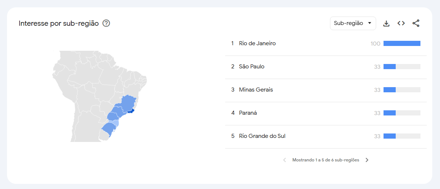The width and height of the screenshot is (440, 189).
Task: Click the dark blue Rio de Janeiro state on map
Action: point(131,111)
